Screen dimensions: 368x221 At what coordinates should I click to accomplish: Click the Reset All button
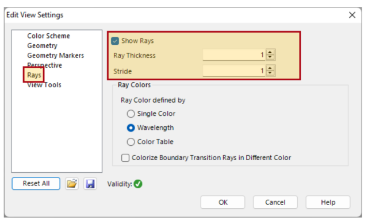pyautogui.click(x=36, y=184)
